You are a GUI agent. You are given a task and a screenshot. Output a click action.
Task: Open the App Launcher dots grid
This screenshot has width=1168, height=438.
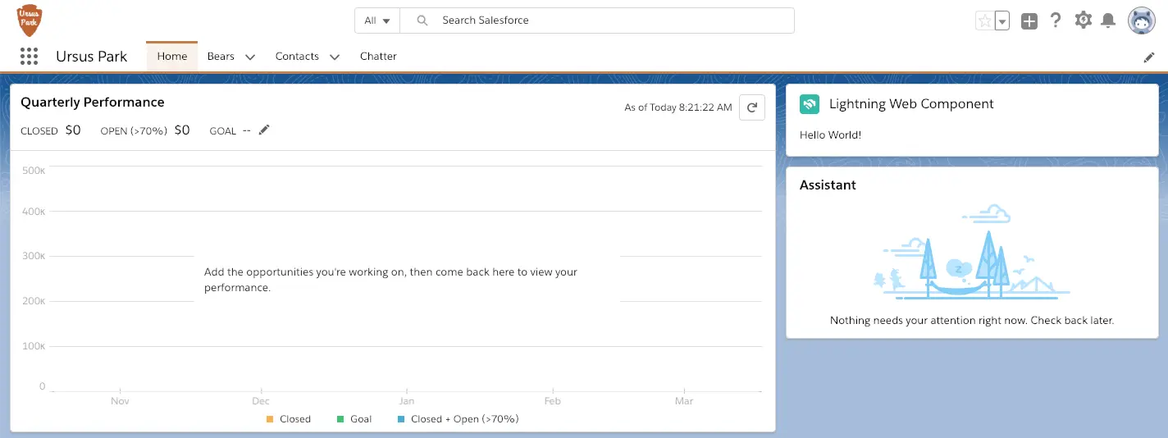pos(30,57)
